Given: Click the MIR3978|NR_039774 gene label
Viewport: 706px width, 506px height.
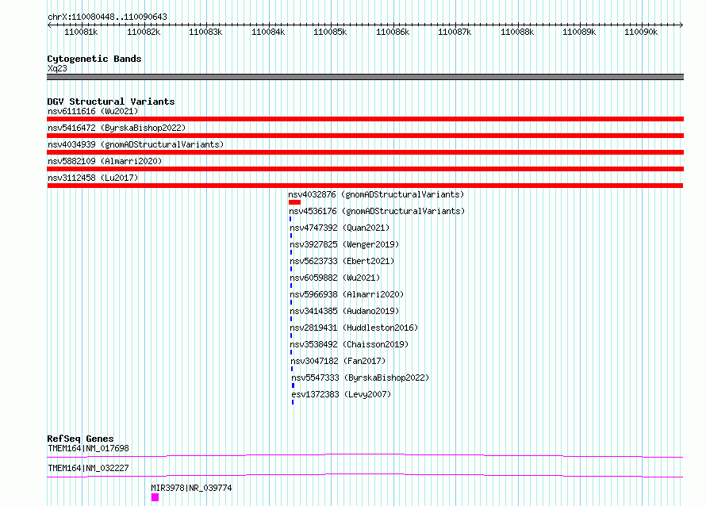Looking at the screenshot, I should 191,488.
